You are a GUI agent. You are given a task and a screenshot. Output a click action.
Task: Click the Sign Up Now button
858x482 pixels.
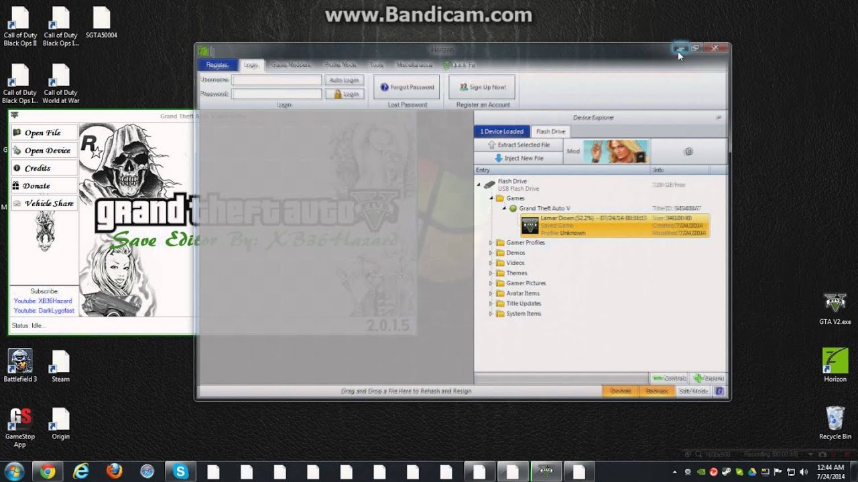click(x=482, y=87)
